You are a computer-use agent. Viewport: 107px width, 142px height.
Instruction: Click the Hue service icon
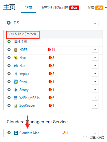(x=16, y=66)
